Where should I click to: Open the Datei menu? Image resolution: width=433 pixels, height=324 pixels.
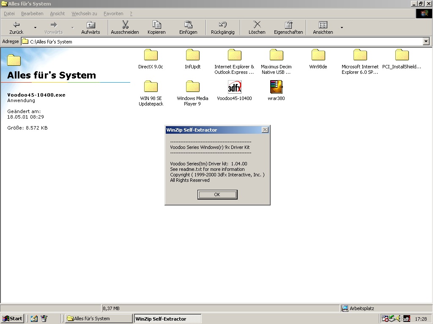(x=9, y=13)
